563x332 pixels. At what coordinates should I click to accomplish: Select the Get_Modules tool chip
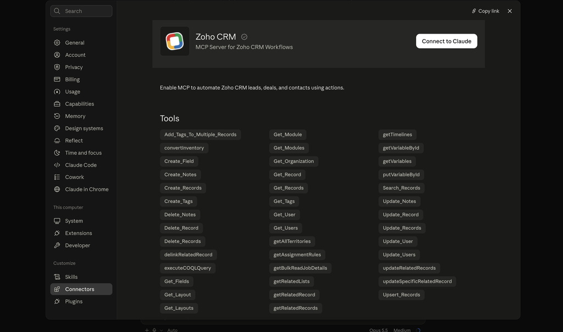pos(289,148)
